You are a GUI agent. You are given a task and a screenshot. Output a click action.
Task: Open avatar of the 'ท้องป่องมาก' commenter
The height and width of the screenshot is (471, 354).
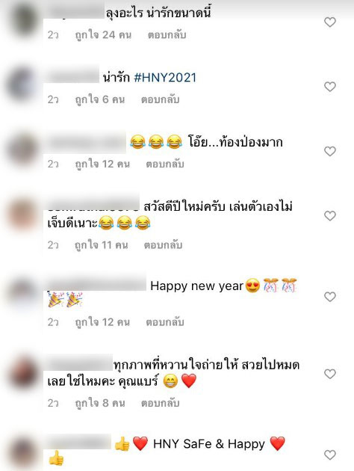click(x=22, y=149)
